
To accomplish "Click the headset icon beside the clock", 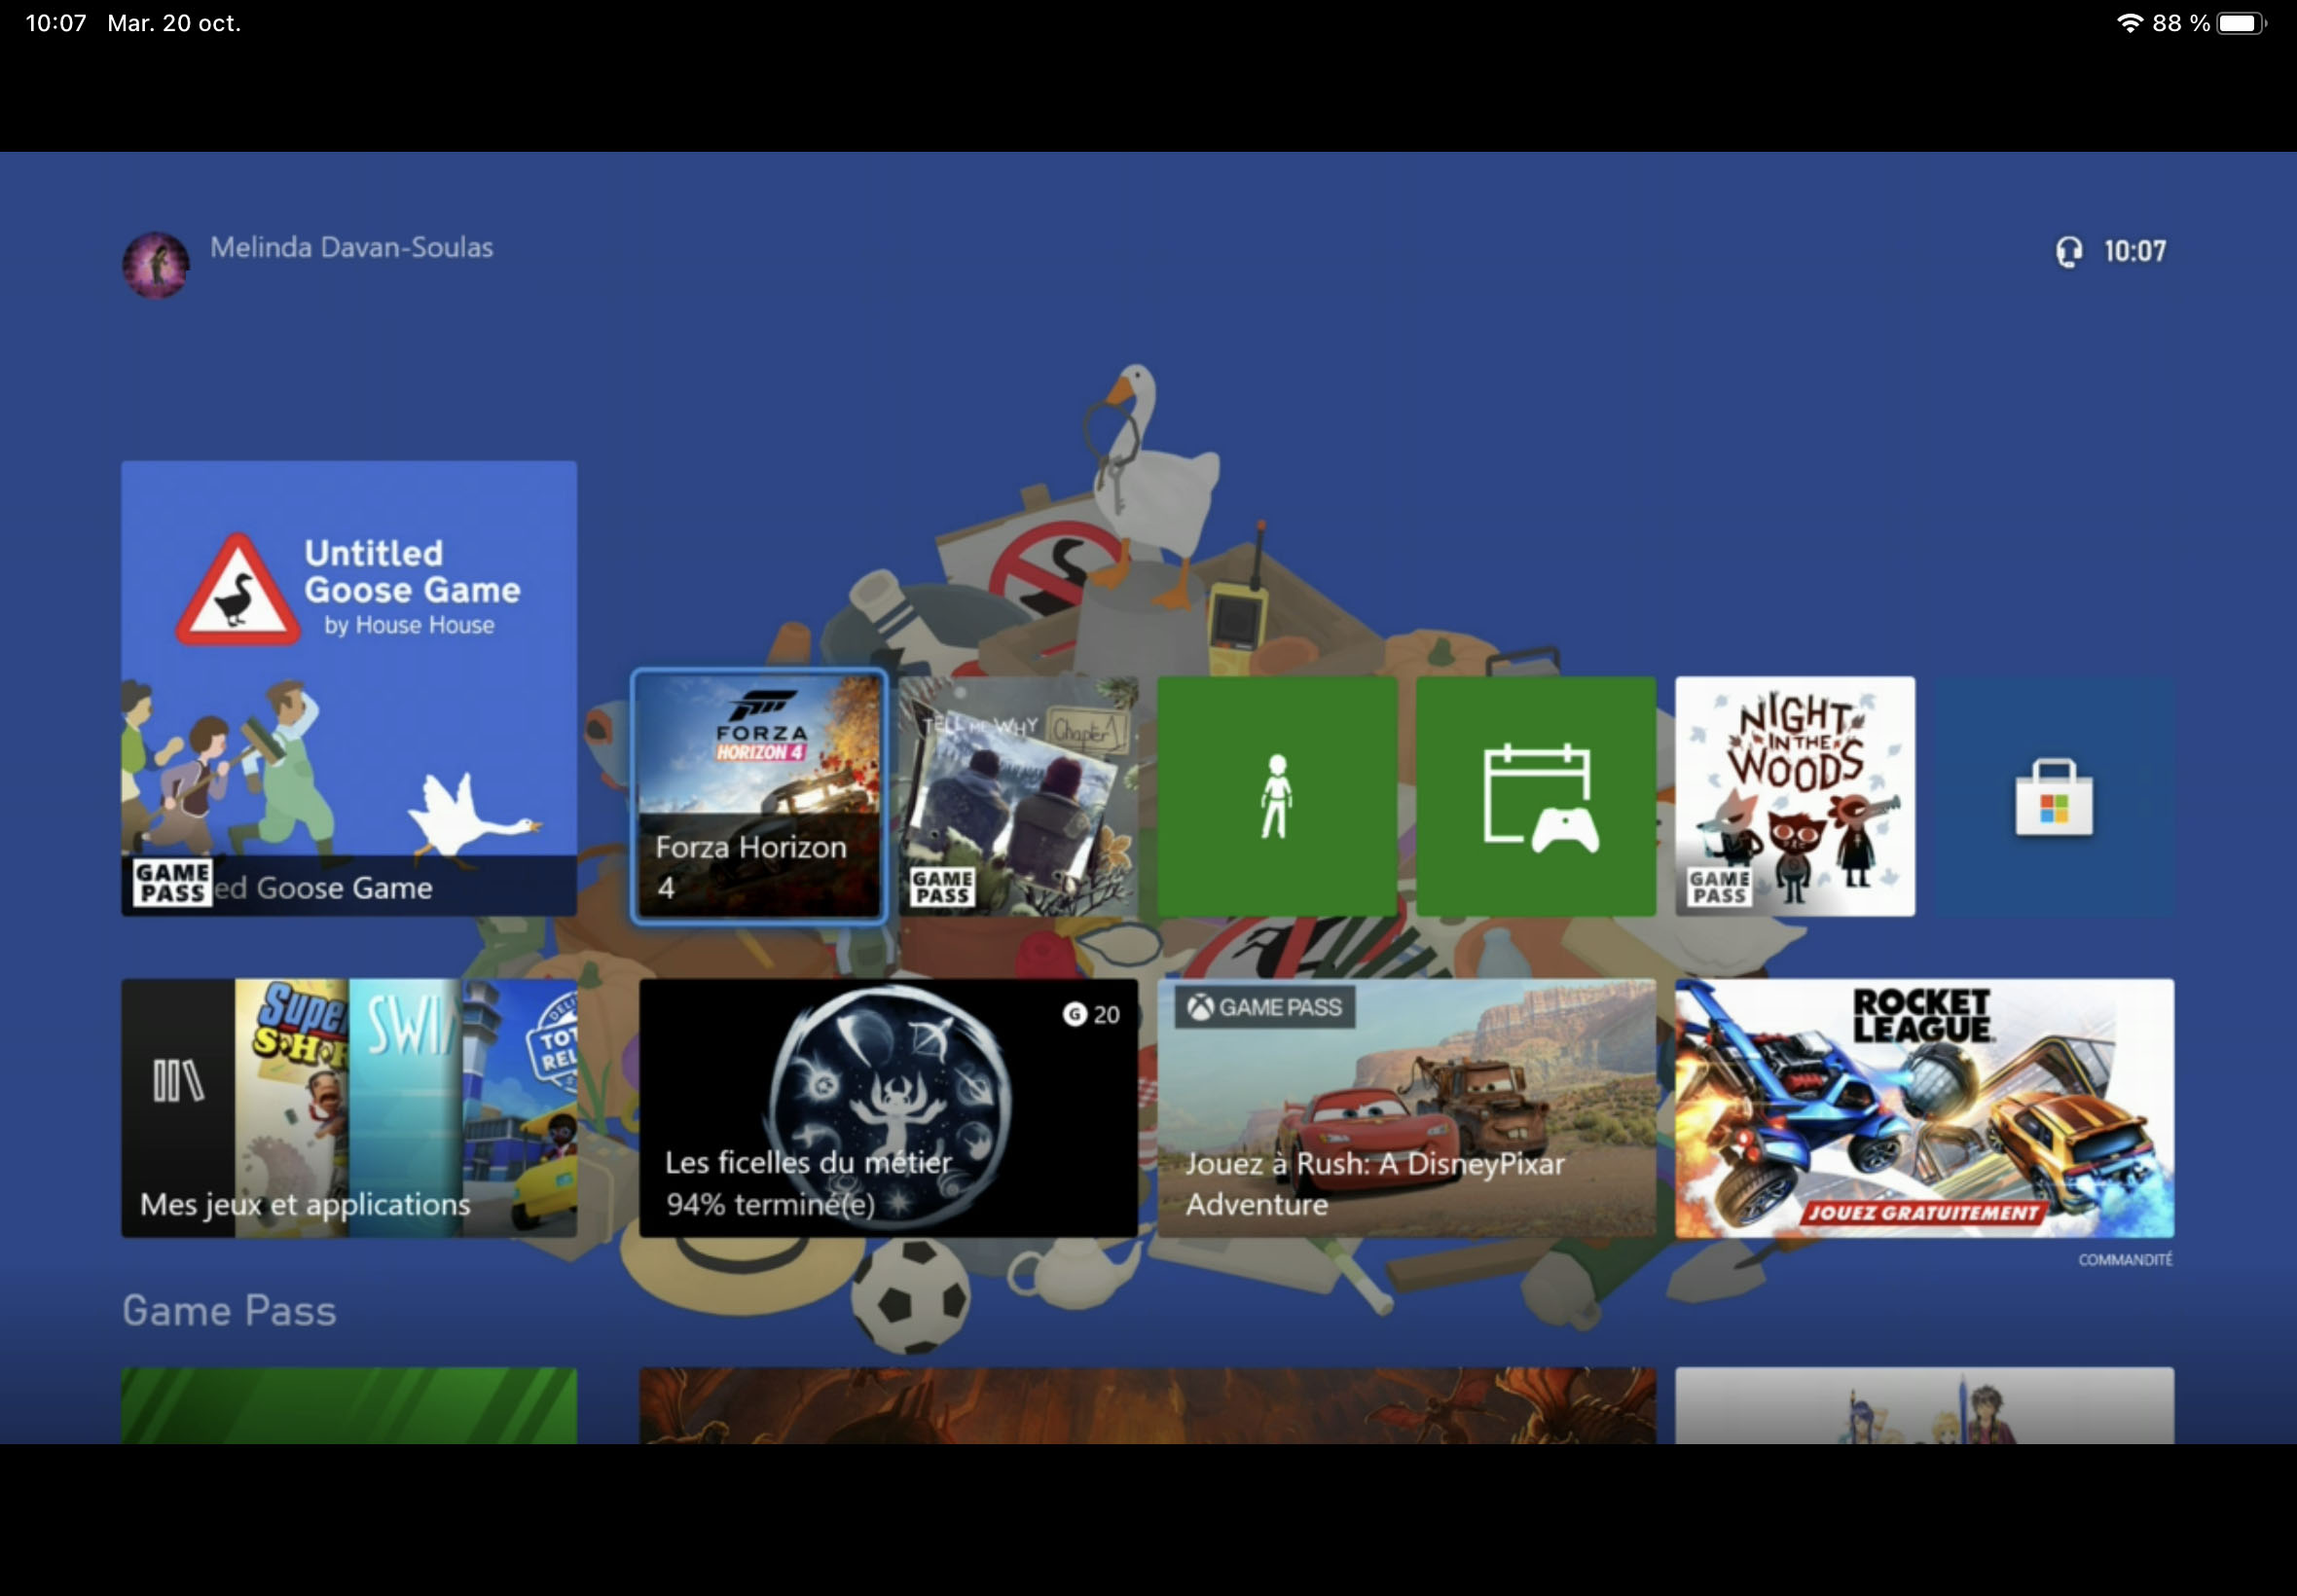I will pos(2069,252).
